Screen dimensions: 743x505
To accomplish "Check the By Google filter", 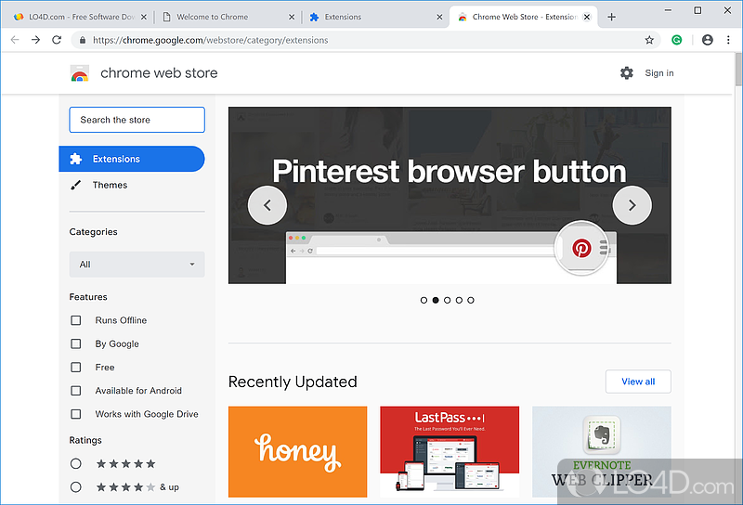I will pos(76,343).
